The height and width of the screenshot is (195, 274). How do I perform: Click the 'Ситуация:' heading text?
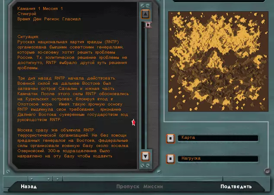pyautogui.click(x=28, y=37)
